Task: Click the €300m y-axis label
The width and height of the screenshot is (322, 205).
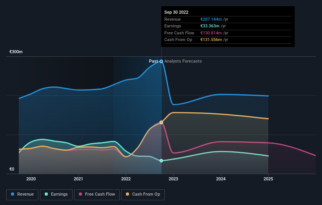Action: click(x=16, y=52)
